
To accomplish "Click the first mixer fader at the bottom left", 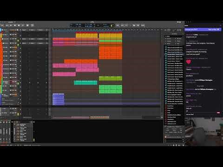I will point(1,131).
